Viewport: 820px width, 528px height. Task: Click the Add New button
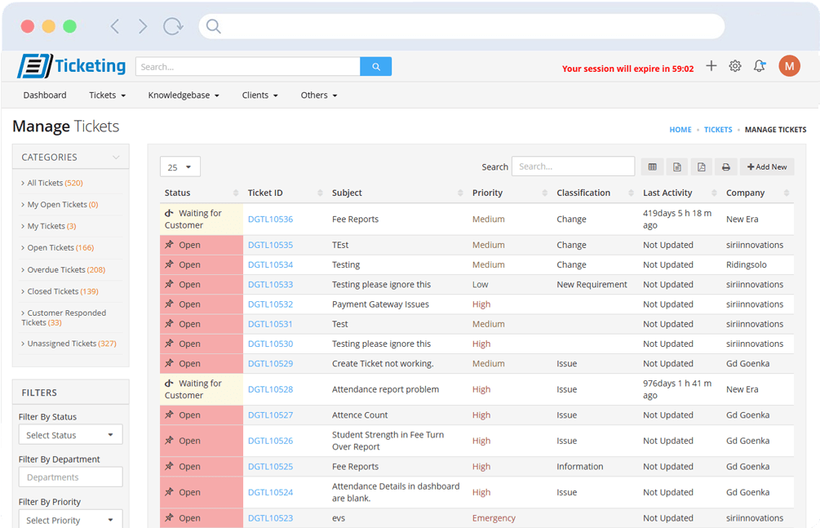pos(767,166)
